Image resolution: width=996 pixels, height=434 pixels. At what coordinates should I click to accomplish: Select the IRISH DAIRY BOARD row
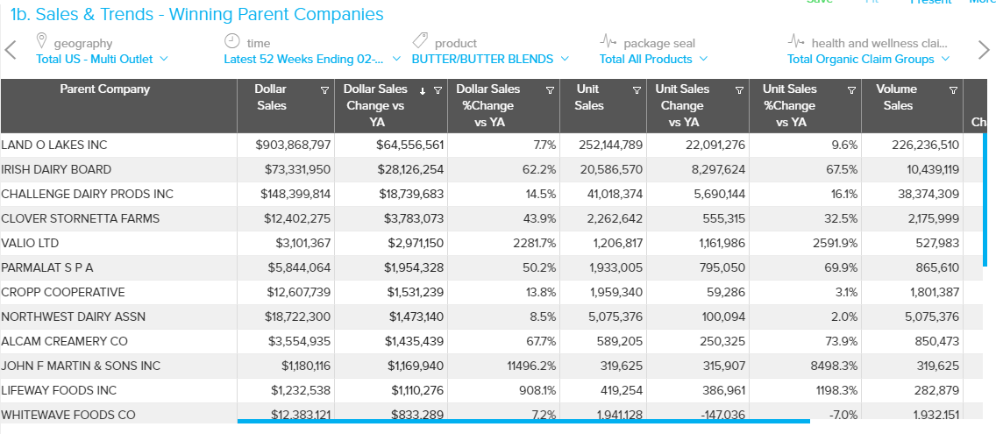coord(56,169)
